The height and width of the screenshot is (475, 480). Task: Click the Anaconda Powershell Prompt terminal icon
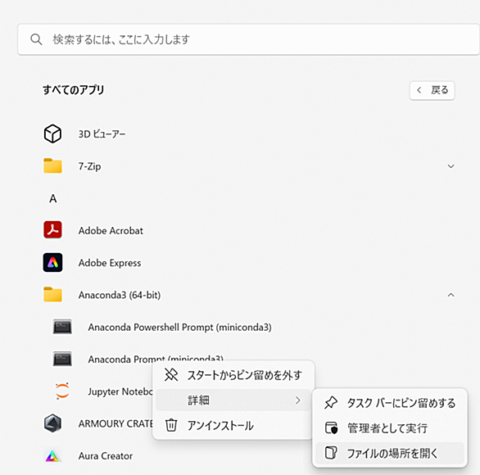(x=62, y=327)
